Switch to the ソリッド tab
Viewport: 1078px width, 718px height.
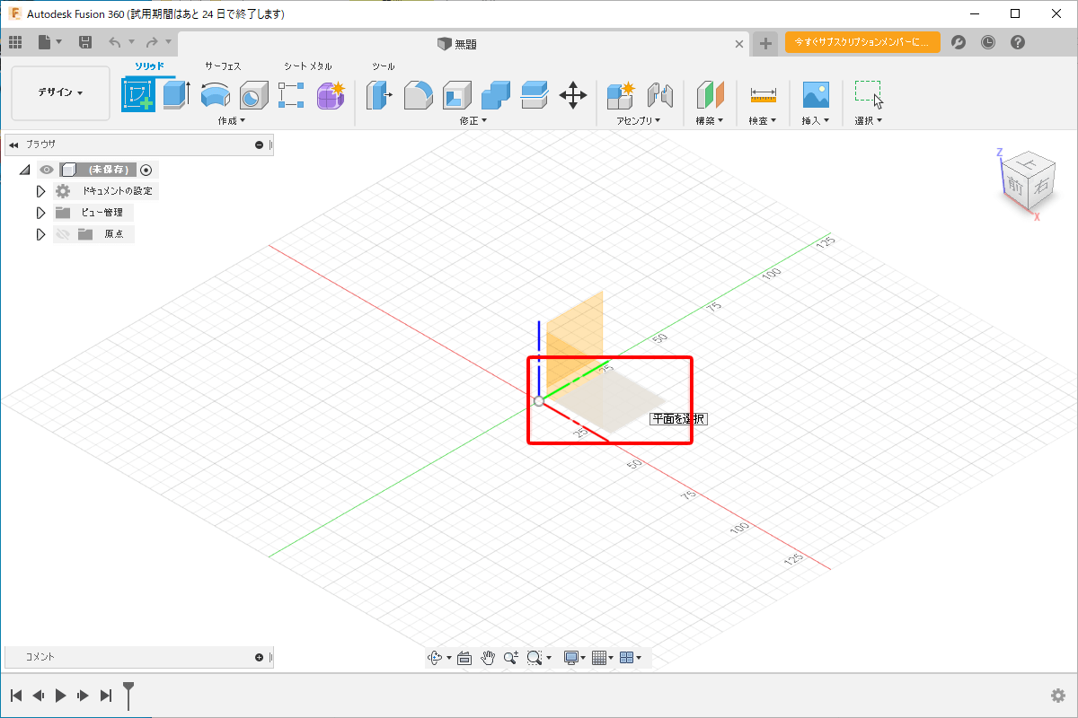click(x=149, y=66)
